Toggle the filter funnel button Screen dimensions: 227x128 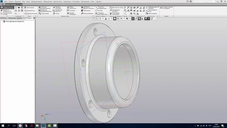tap(146, 18)
